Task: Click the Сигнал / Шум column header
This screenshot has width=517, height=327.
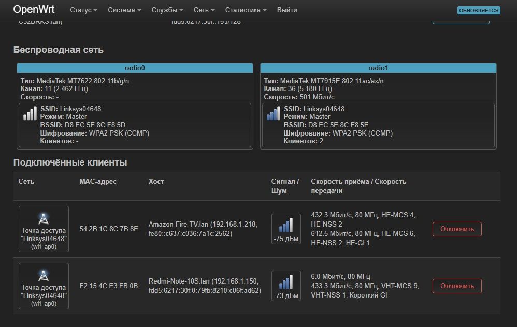Action: (x=285, y=186)
